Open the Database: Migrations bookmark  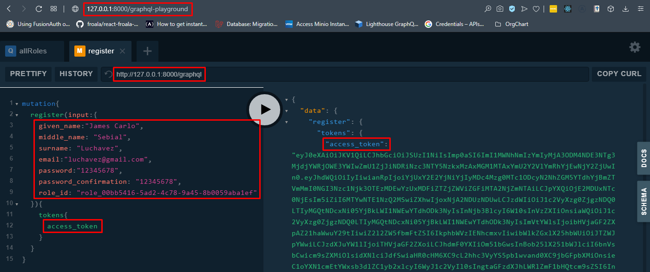click(246, 24)
